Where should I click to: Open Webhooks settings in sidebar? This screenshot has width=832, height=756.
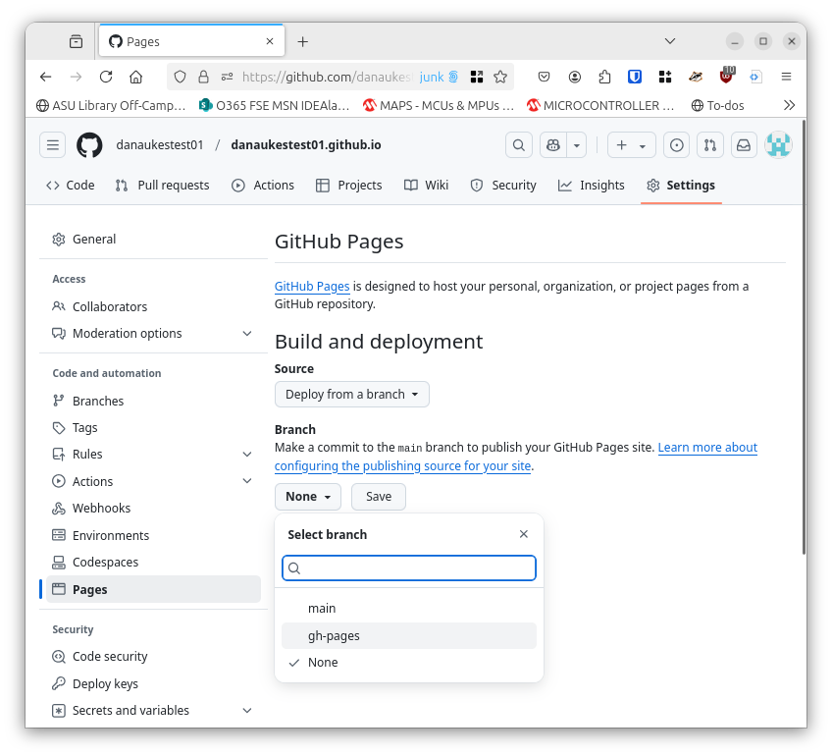click(x=153, y=508)
